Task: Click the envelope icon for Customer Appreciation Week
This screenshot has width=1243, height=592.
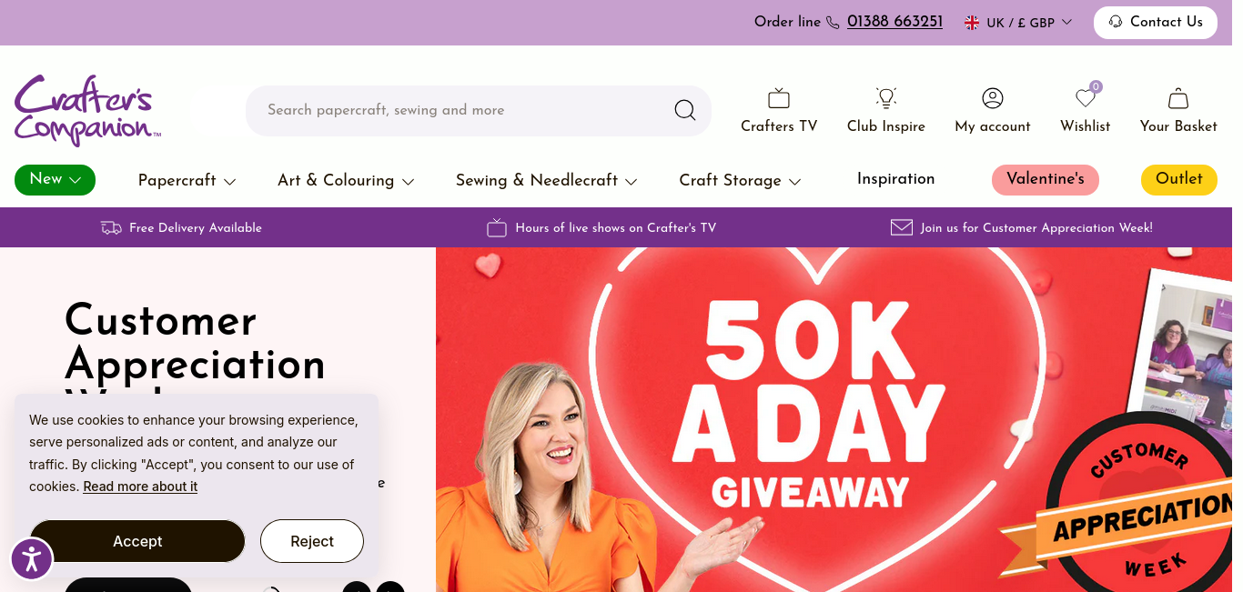Action: click(x=902, y=227)
